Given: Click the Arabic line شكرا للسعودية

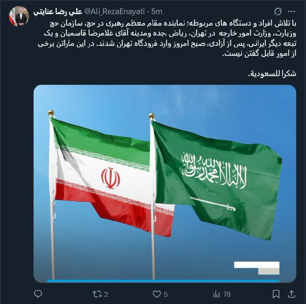Looking at the screenshot, I should point(272,74).
